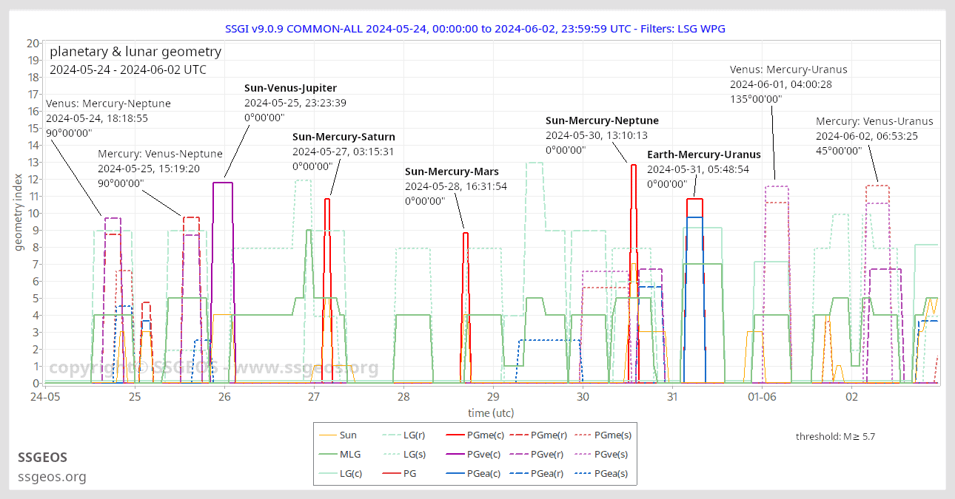Image resolution: width=955 pixels, height=499 pixels.
Task: Open the ssgeos.org link
Action: 52,477
